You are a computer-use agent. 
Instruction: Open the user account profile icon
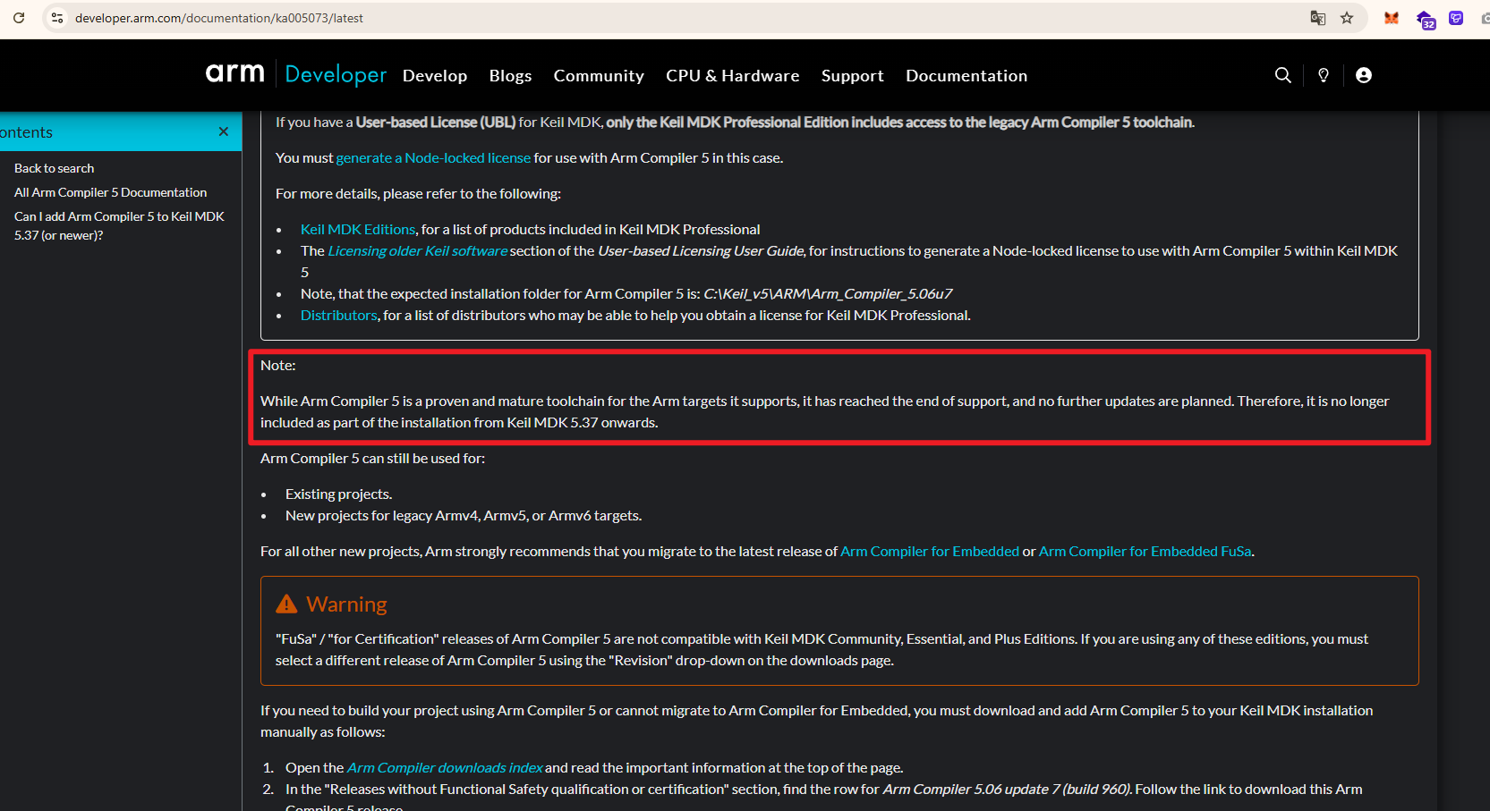click(1363, 75)
